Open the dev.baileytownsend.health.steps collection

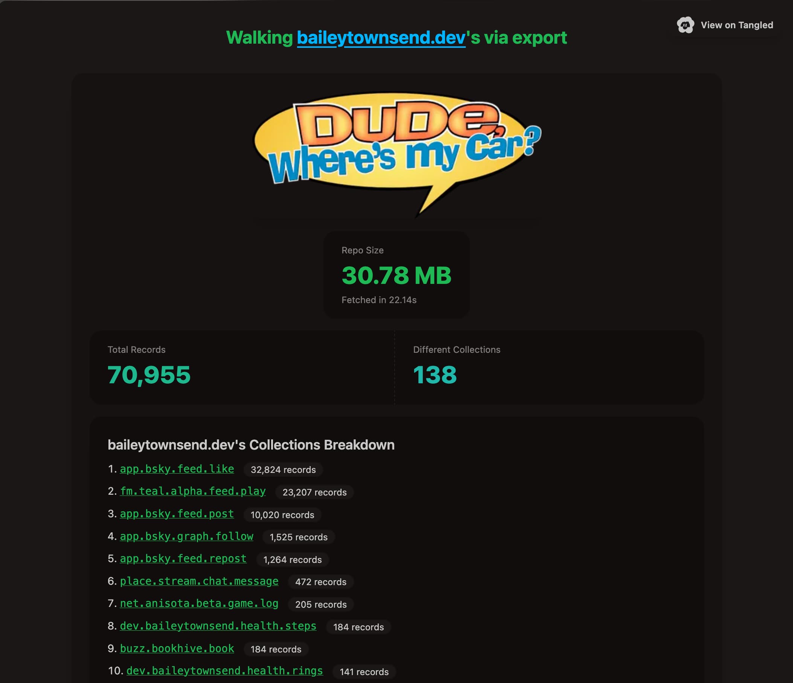[218, 626]
